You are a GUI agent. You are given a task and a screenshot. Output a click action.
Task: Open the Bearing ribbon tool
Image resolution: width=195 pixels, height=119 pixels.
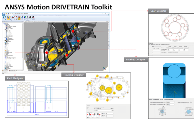pyautogui.click(x=27, y=18)
